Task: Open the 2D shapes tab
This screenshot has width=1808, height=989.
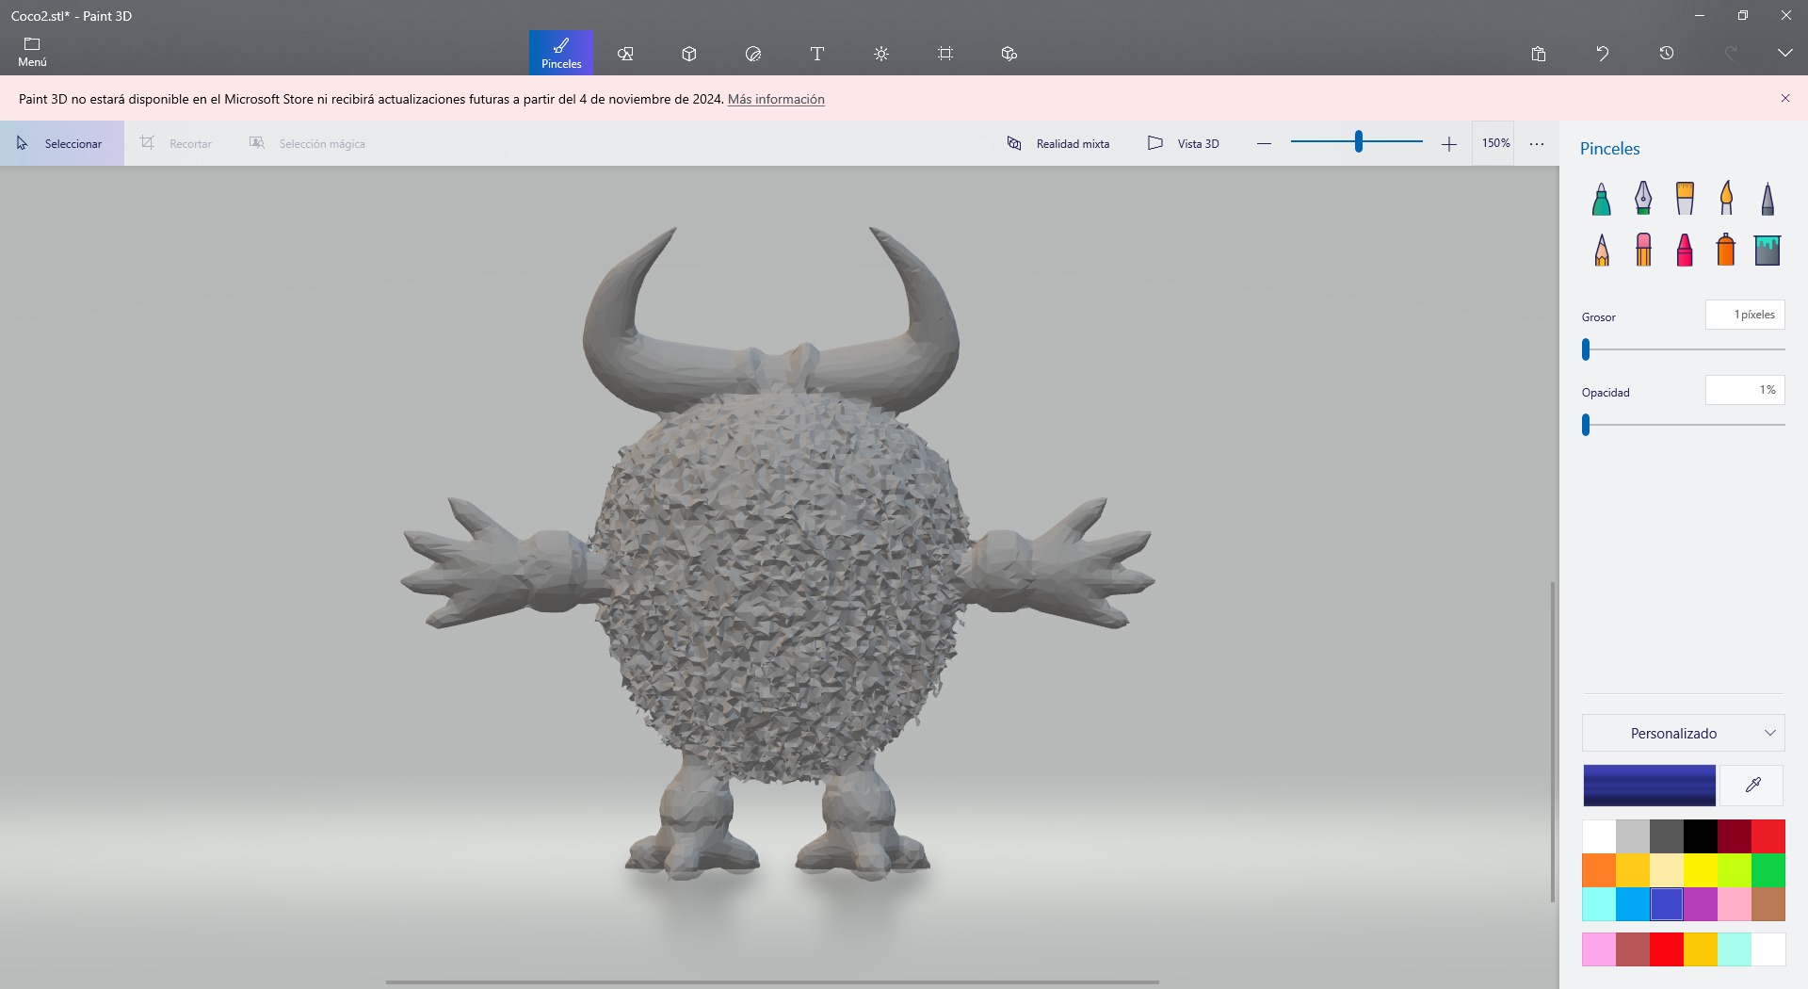Action: coord(625,54)
